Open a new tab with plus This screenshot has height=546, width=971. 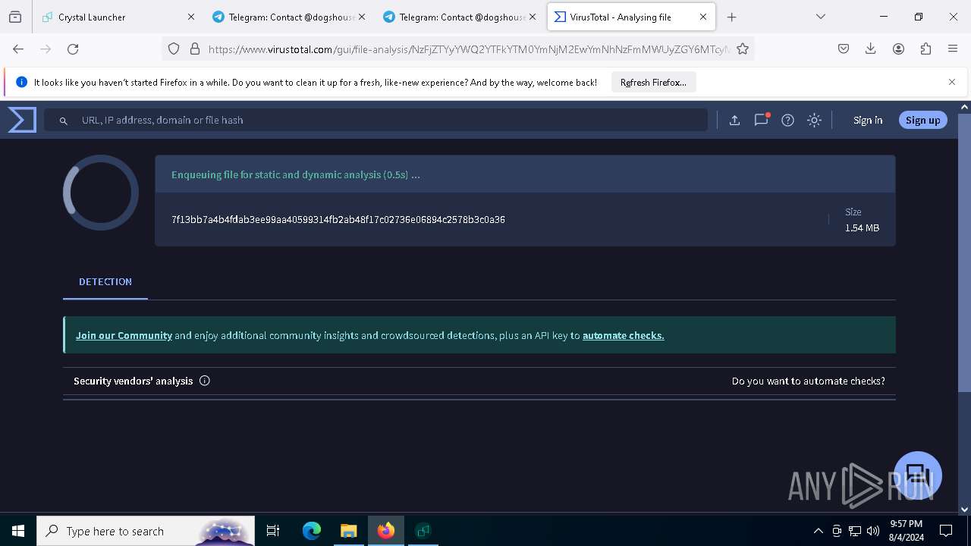tap(731, 17)
